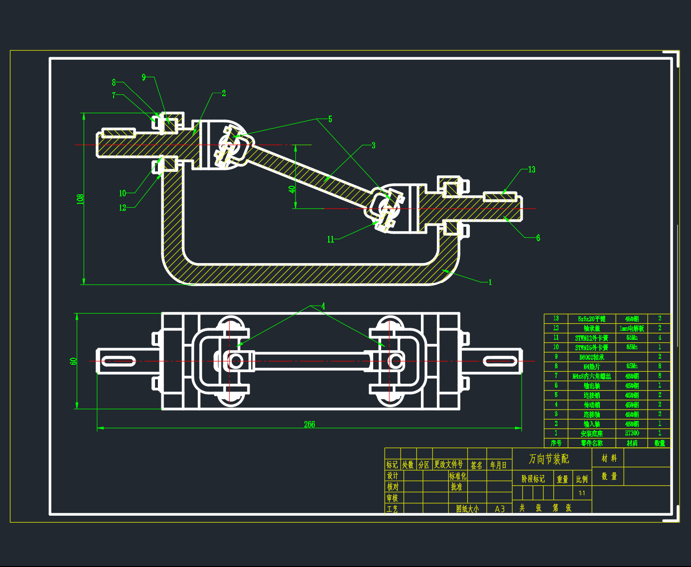
Task: Select title block label '更改文件号'
Action: (x=448, y=464)
